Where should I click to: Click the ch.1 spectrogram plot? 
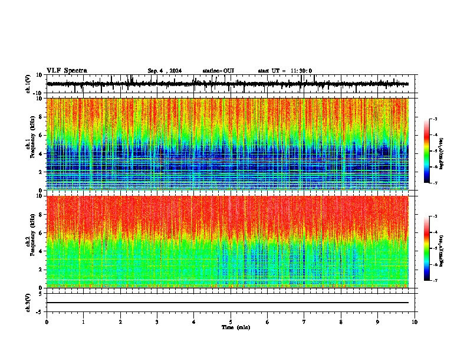click(228, 144)
